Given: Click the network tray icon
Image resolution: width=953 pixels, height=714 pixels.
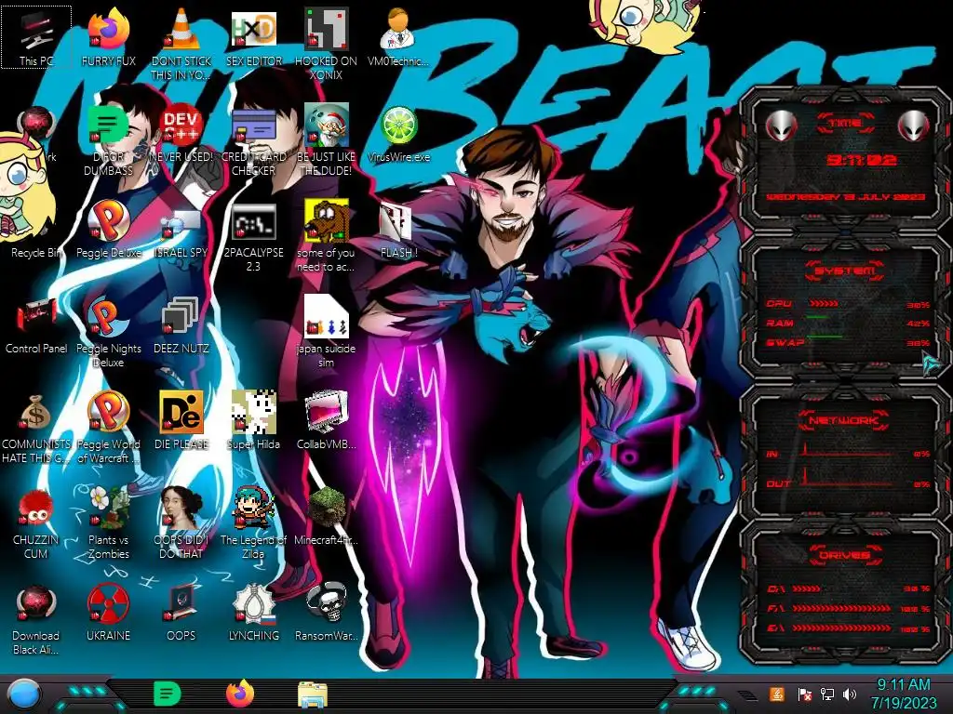Looking at the screenshot, I should [x=826, y=694].
